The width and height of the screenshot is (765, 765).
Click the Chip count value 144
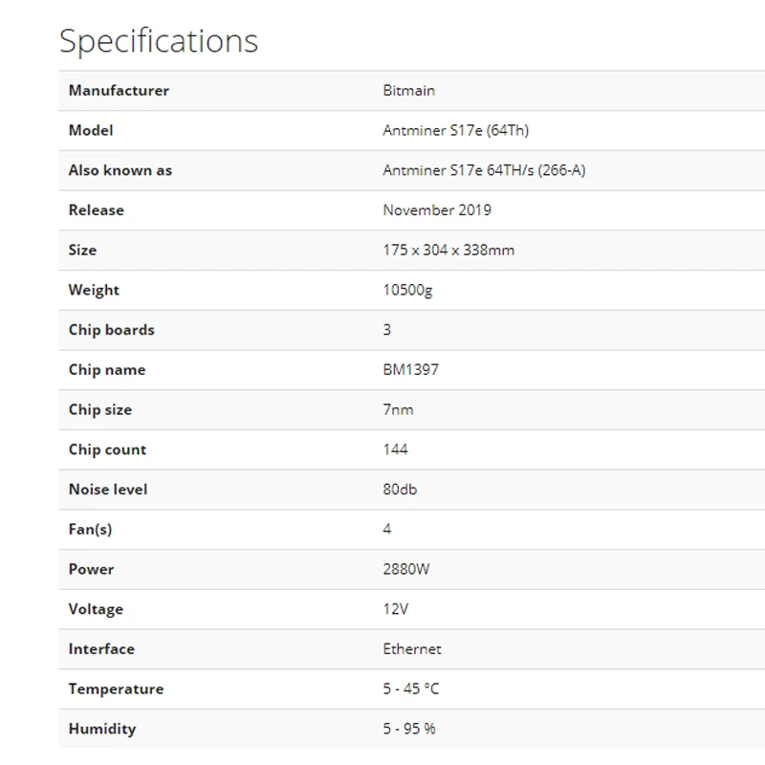pyautogui.click(x=395, y=449)
